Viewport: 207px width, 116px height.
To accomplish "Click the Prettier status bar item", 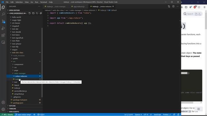I will point(167,115).
